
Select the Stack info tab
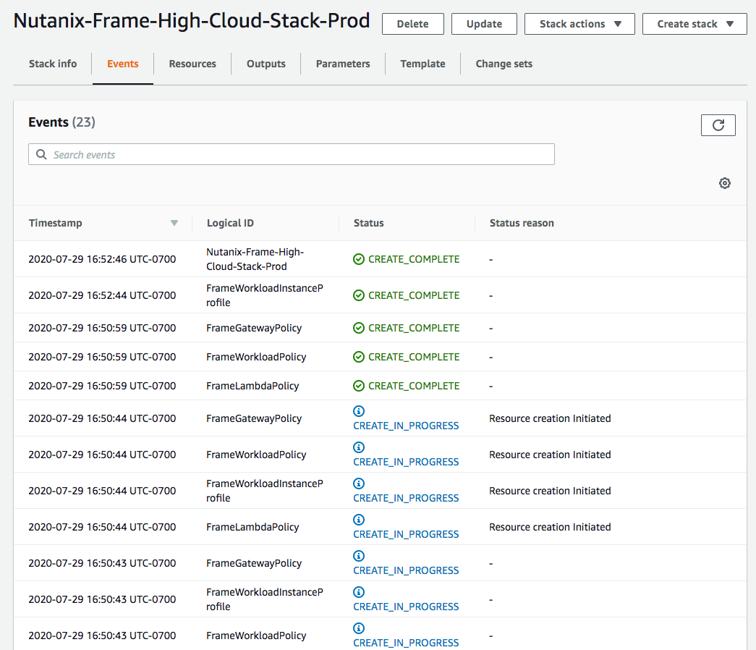[52, 64]
